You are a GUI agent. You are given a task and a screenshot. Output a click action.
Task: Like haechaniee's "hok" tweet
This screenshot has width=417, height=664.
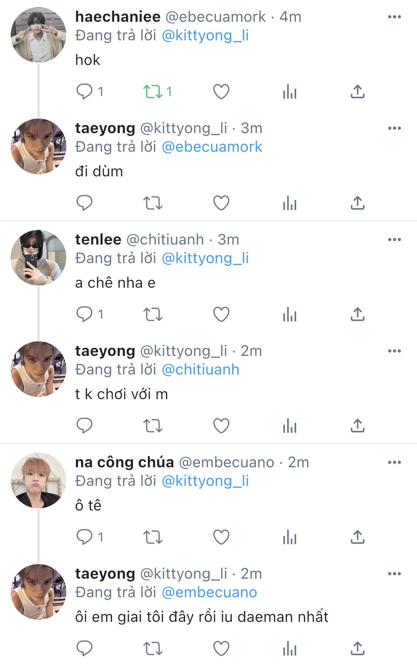coord(221,92)
